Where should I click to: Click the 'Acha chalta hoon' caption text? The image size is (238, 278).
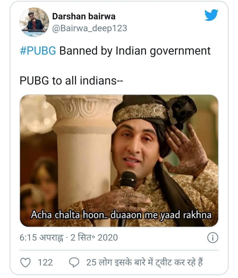pos(121,215)
